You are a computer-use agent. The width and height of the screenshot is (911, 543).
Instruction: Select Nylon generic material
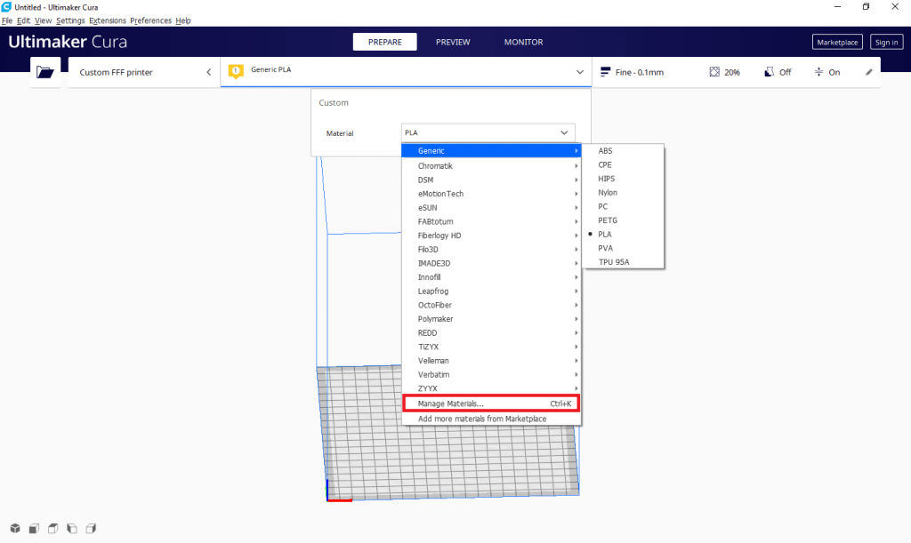[624, 193]
